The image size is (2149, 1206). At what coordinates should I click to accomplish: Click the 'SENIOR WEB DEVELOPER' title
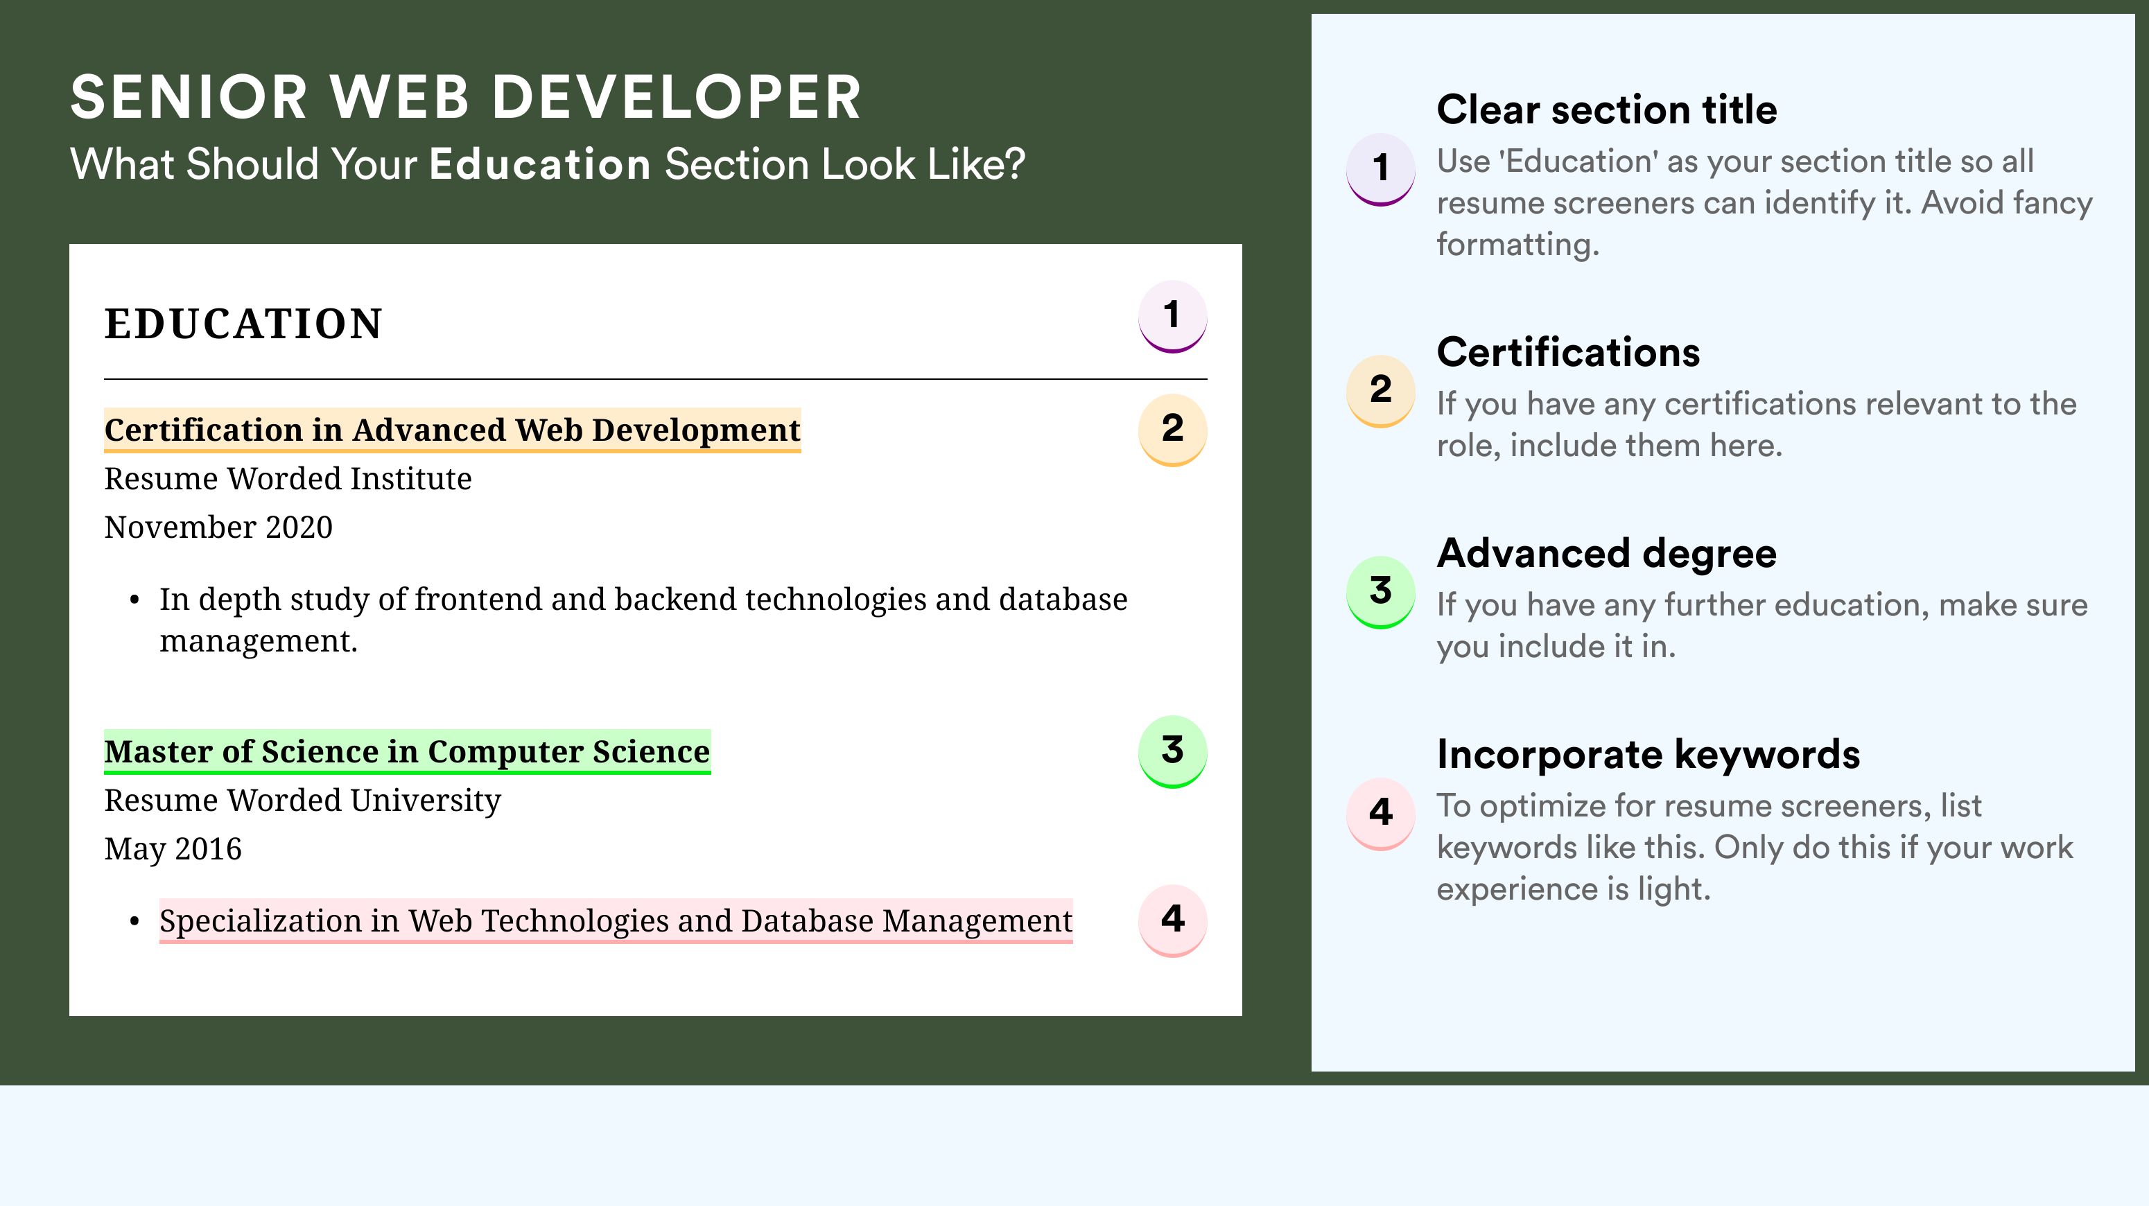click(x=466, y=97)
